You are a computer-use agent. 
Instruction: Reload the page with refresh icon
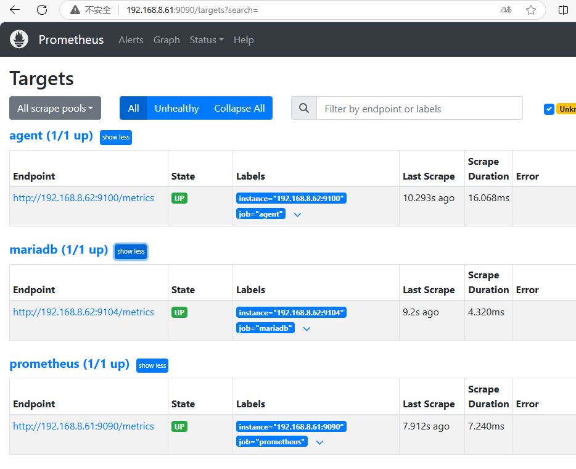[42, 10]
